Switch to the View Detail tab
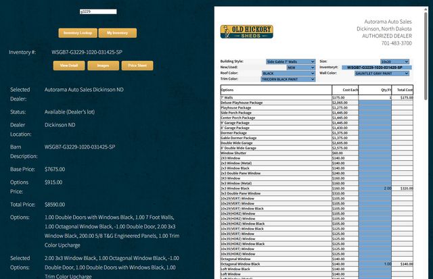The image size is (433, 279). click(68, 66)
